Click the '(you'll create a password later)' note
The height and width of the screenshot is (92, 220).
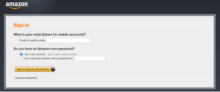point(62,54)
